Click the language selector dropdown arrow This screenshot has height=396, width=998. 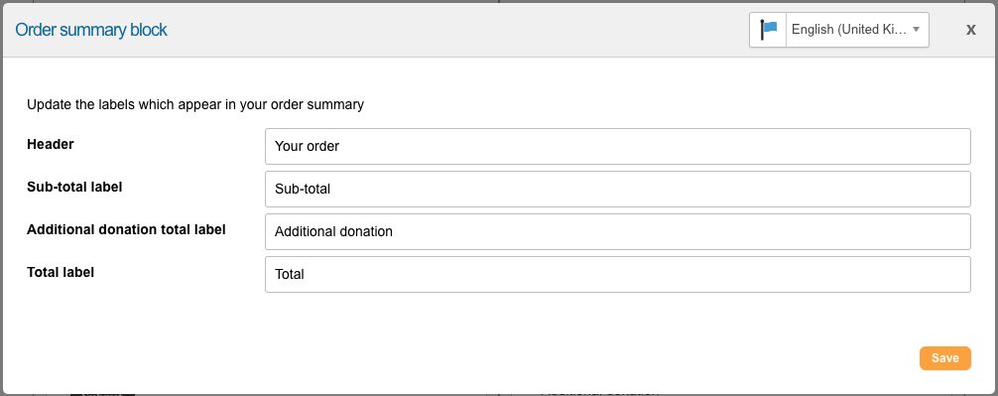[916, 30]
